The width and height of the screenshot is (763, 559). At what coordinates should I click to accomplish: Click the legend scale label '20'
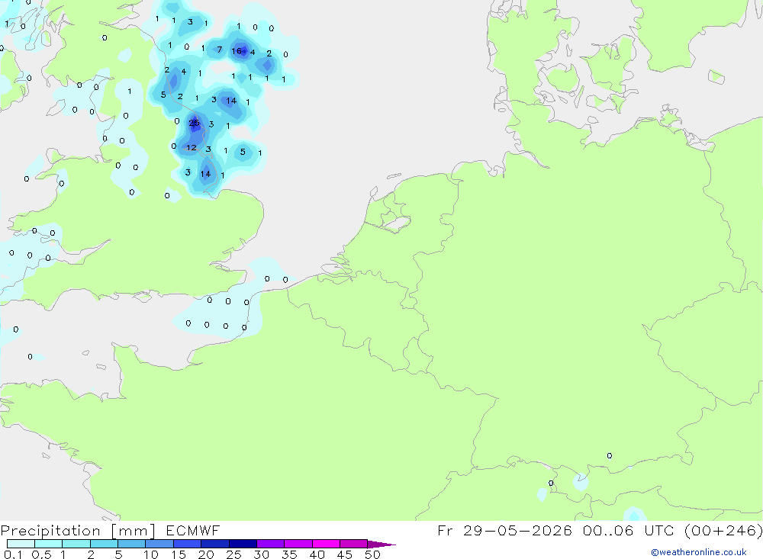tap(206, 554)
